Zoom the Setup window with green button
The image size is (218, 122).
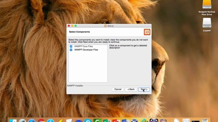[x=76, y=26]
